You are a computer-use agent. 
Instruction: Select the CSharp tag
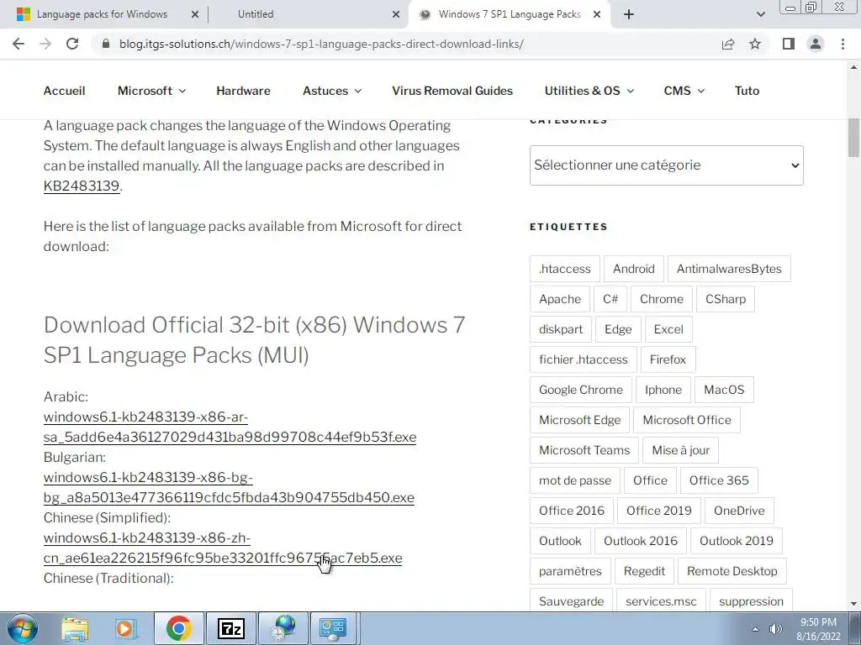[x=726, y=299]
